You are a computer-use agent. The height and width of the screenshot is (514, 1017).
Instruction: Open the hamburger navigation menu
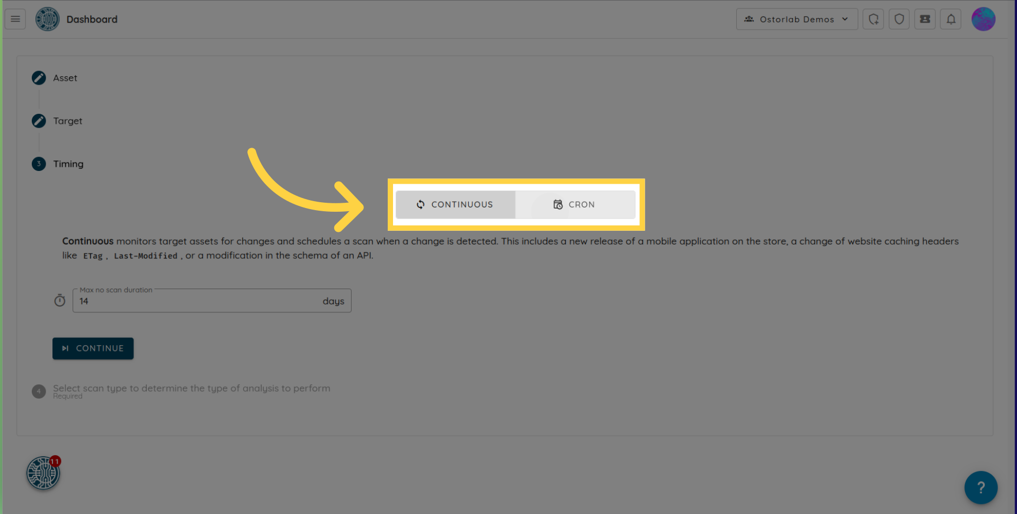(15, 19)
